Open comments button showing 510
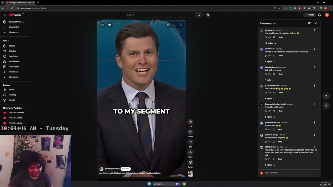The image size is (333, 187). point(190,142)
